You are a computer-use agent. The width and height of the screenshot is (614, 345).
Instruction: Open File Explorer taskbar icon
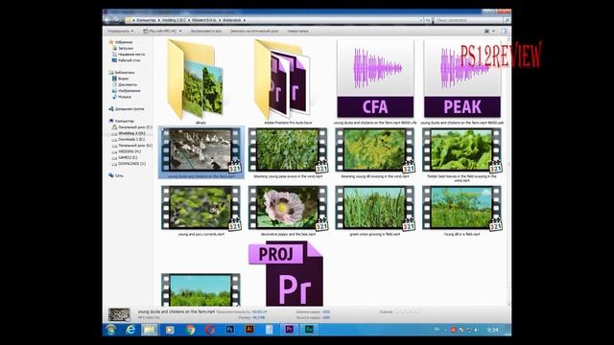tap(150, 330)
